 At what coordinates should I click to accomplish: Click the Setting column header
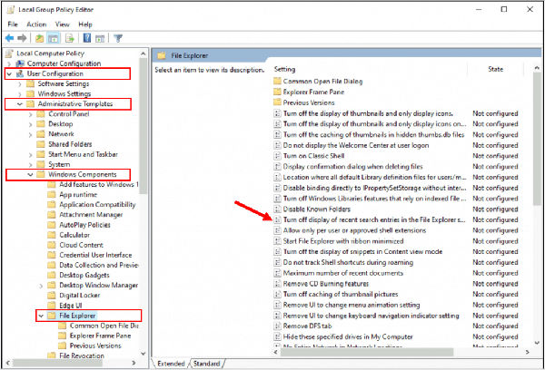coord(285,69)
